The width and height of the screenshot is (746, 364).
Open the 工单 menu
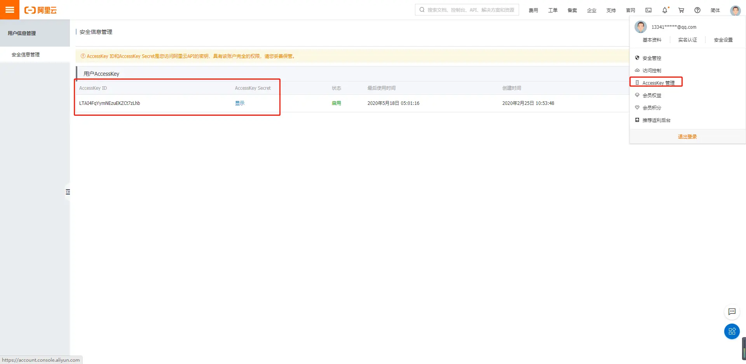553,10
